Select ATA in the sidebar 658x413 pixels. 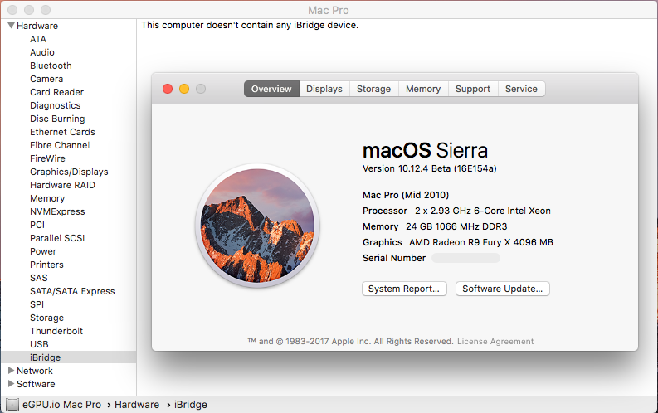tap(38, 39)
